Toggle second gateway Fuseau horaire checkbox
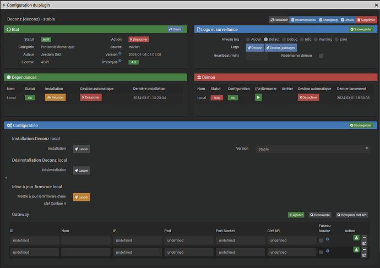The image size is (380, 268). 321,252
